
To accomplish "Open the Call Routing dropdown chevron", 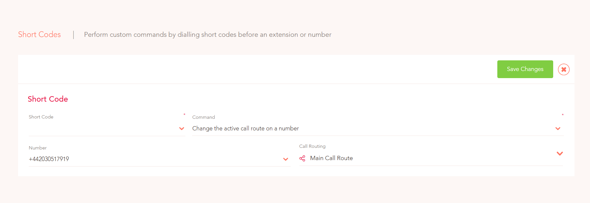I will [x=560, y=153].
